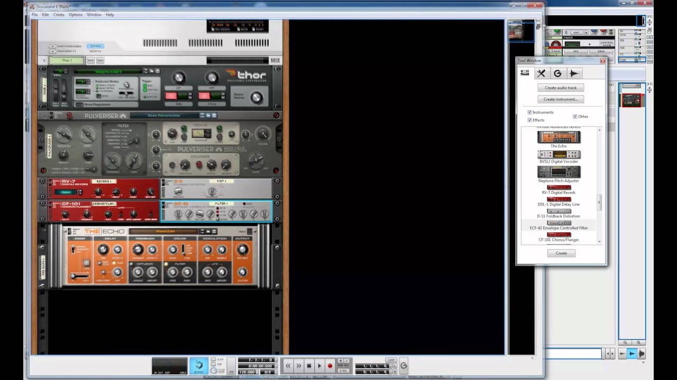The image size is (677, 380).
Task: Toggle the Bypass insert FX button
Action: pos(95,46)
